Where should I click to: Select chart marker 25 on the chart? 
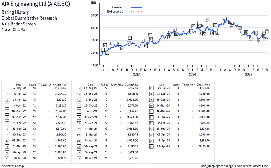pyautogui.click(x=215, y=25)
